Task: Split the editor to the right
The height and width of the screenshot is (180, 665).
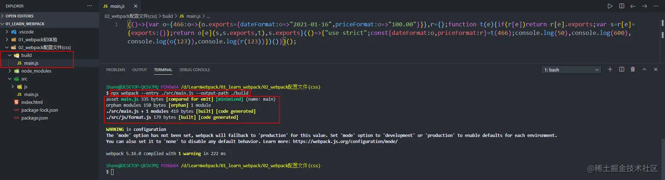Action: coord(621,6)
